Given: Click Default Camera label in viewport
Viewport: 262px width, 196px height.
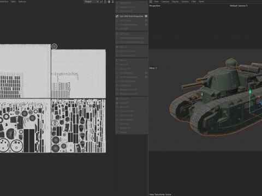Looking at the screenshot, I should pyautogui.click(x=237, y=6).
